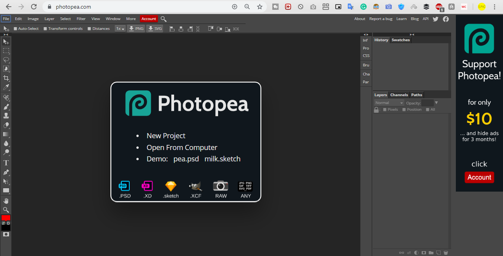Switch to the Channels tab

399,95
